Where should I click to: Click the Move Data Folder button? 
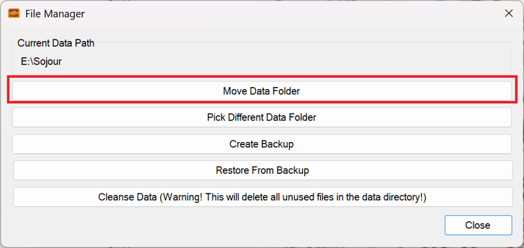[261, 91]
